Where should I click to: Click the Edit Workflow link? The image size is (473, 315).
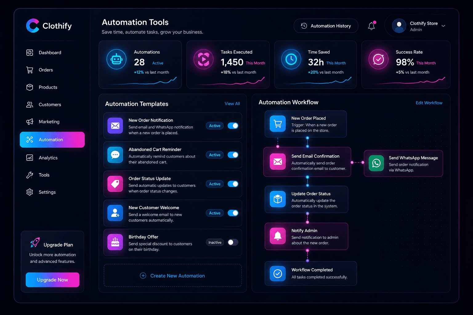(x=429, y=103)
